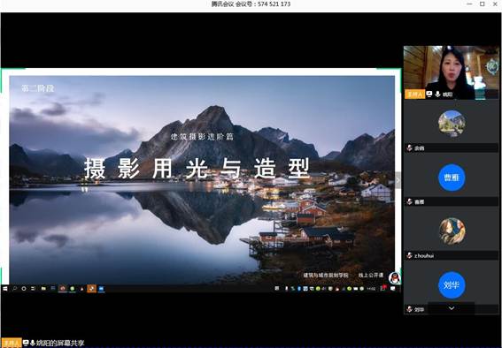This screenshot has width=502, height=348.
Task: Click the QQ penguin icon on the slide
Action: pos(395,277)
